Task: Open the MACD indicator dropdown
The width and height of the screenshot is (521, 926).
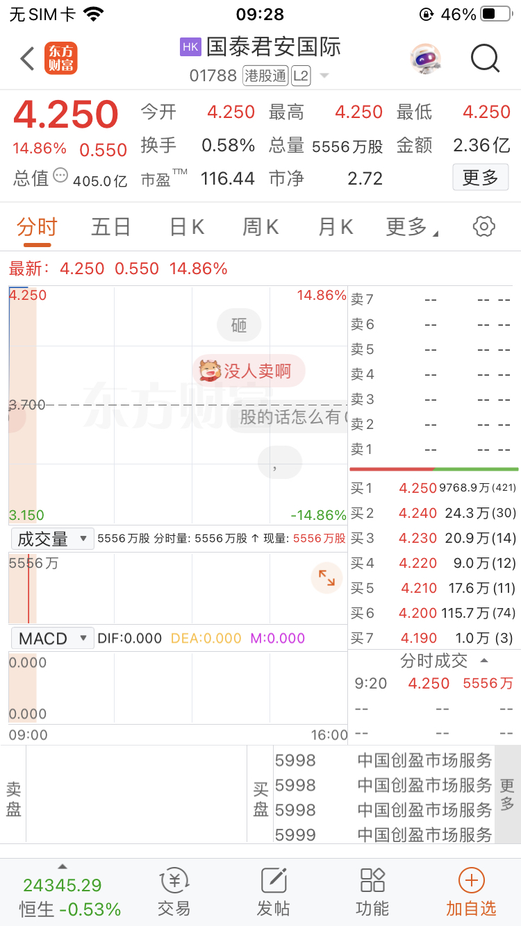Action: pos(52,639)
